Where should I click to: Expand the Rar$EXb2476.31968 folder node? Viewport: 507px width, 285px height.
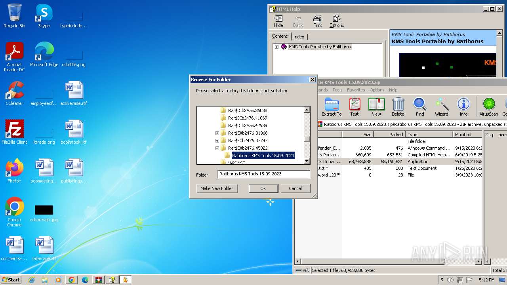217,133
